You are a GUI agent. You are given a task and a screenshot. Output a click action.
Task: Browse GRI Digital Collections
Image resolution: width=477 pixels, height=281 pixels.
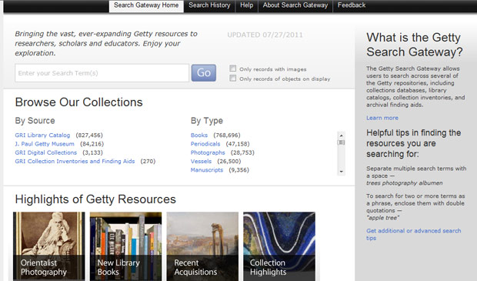[x=46, y=152]
